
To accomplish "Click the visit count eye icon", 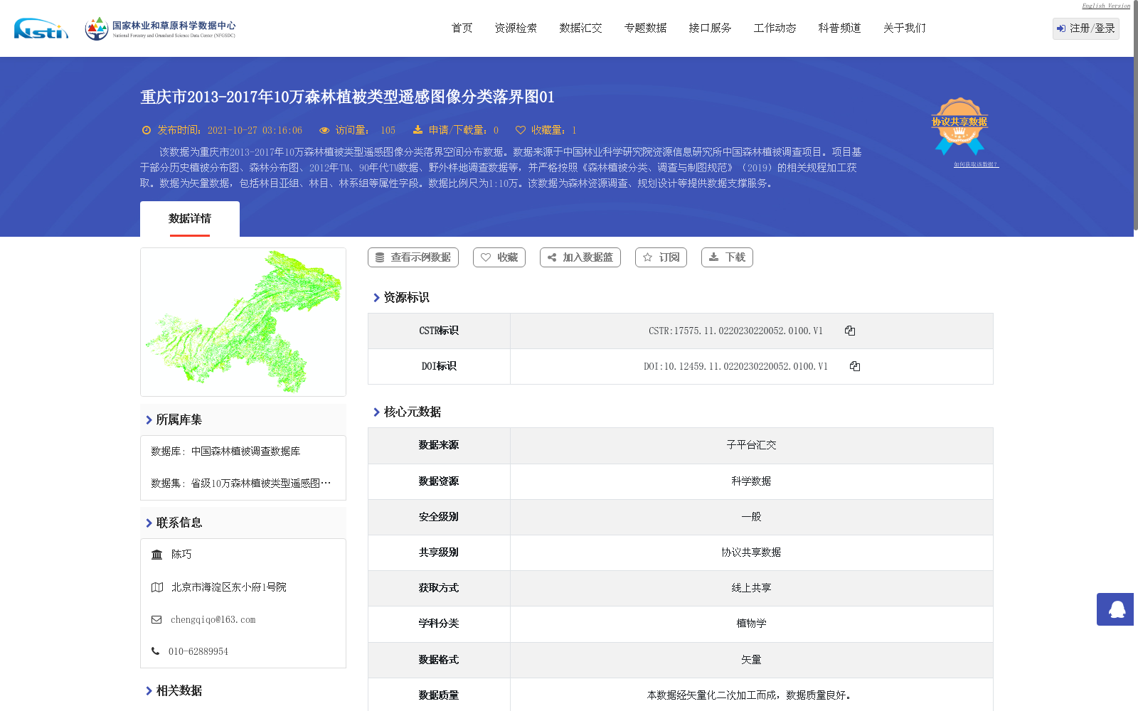I will click(324, 130).
